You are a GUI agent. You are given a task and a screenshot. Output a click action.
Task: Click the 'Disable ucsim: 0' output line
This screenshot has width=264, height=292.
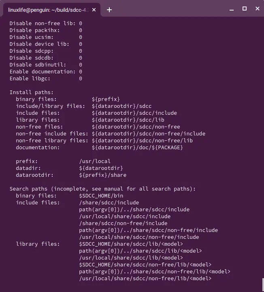(46, 37)
